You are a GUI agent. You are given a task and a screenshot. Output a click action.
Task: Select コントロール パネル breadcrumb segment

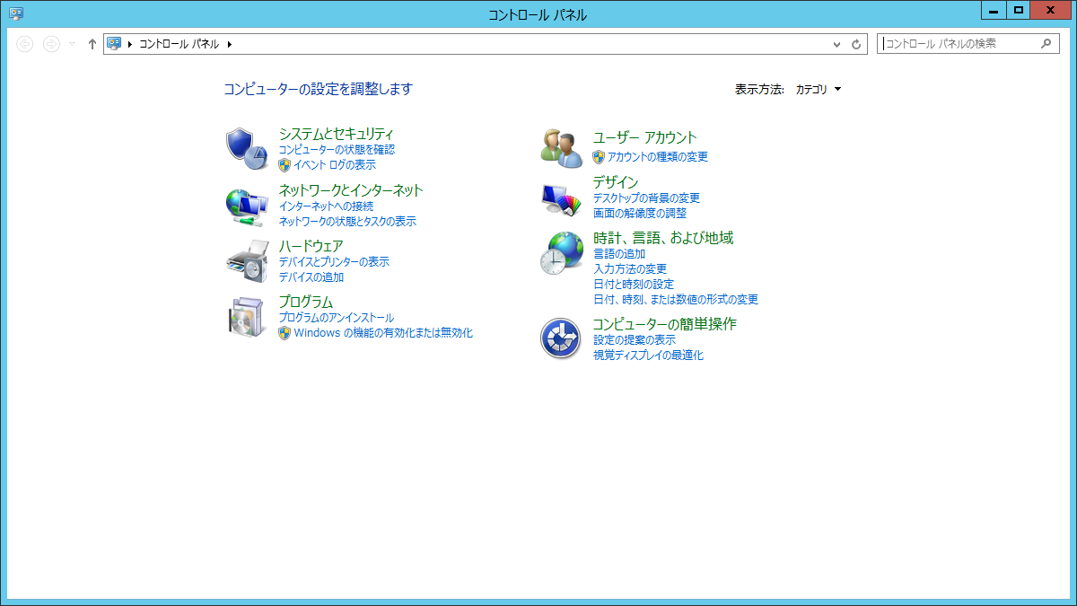tap(179, 43)
